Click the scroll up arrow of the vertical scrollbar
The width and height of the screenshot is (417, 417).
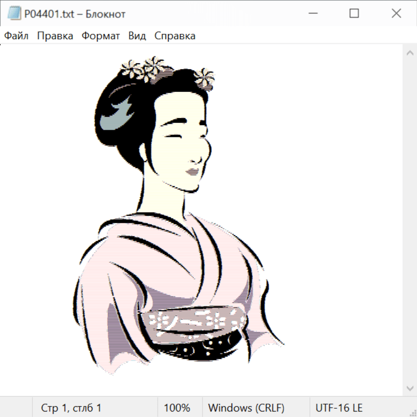point(410,53)
